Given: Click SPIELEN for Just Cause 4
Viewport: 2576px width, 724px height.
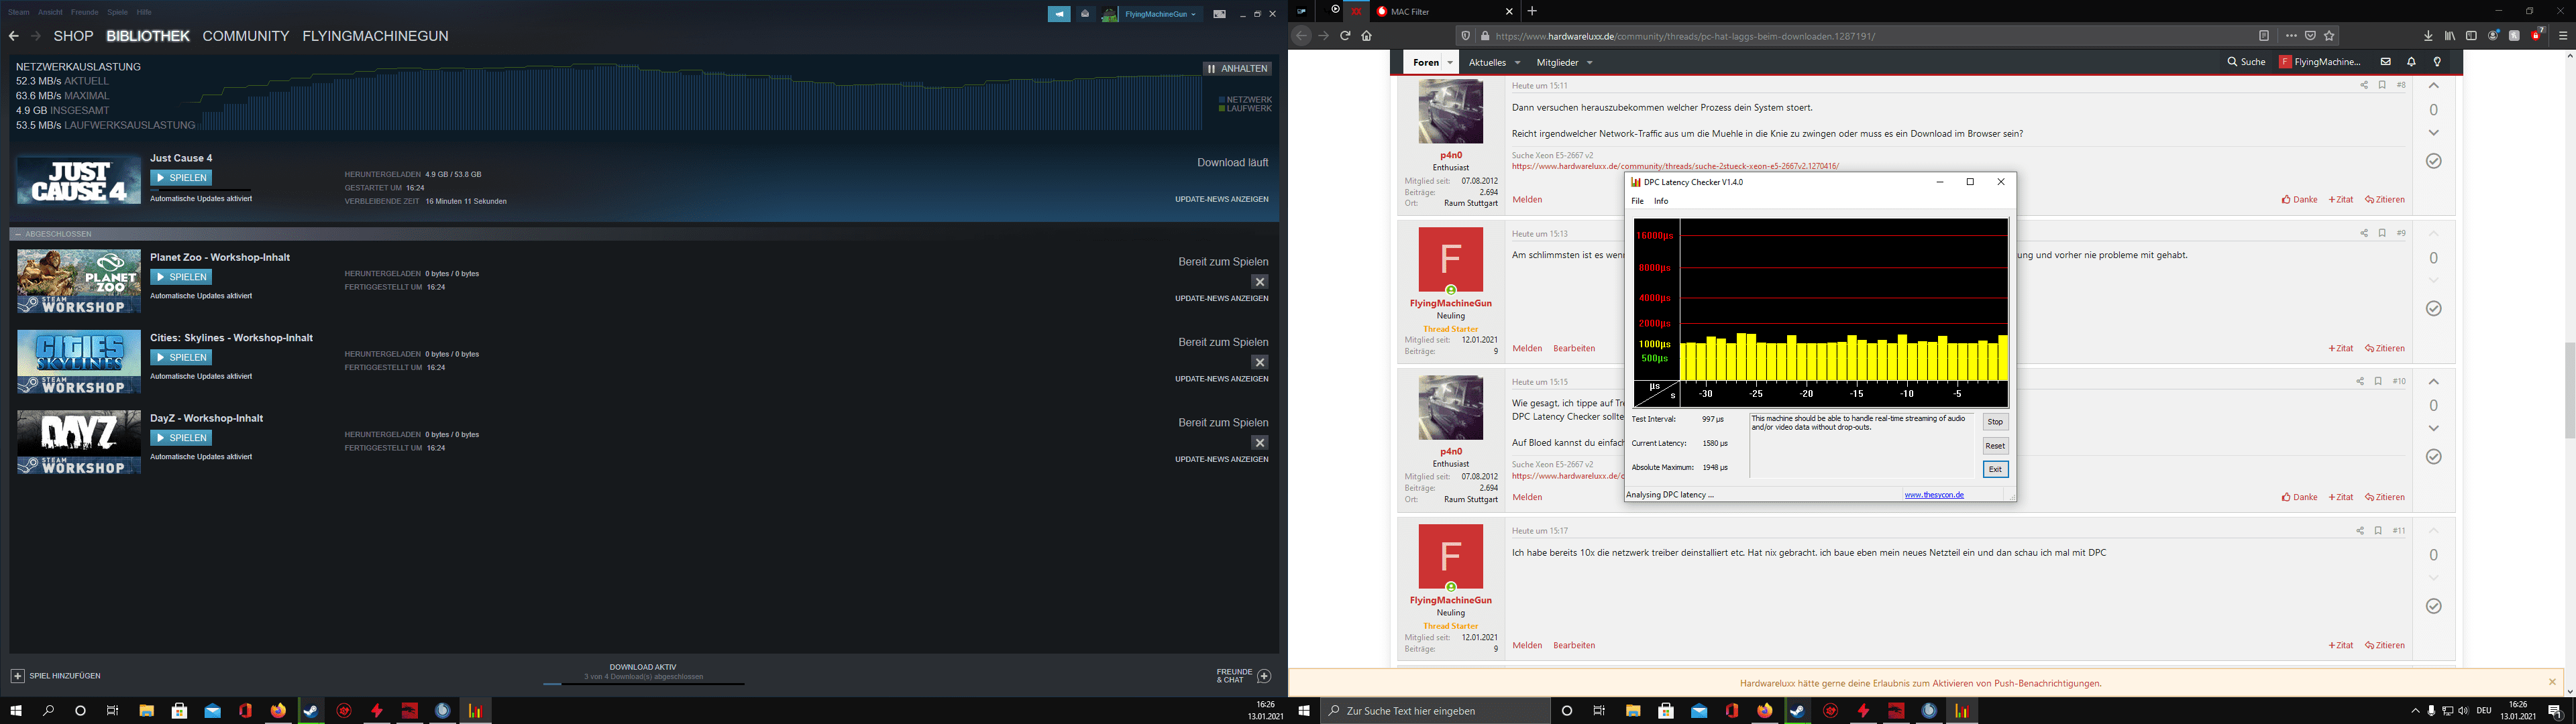Looking at the screenshot, I should (x=181, y=178).
